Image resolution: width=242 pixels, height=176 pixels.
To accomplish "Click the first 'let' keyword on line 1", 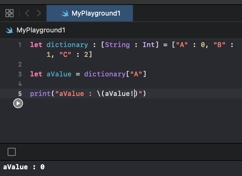I will pyautogui.click(x=36, y=45).
